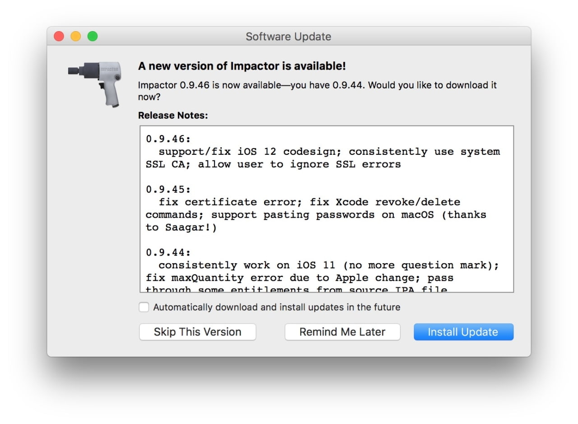This screenshot has height=424, width=578.
Task: Click the Install Update button
Action: click(463, 332)
